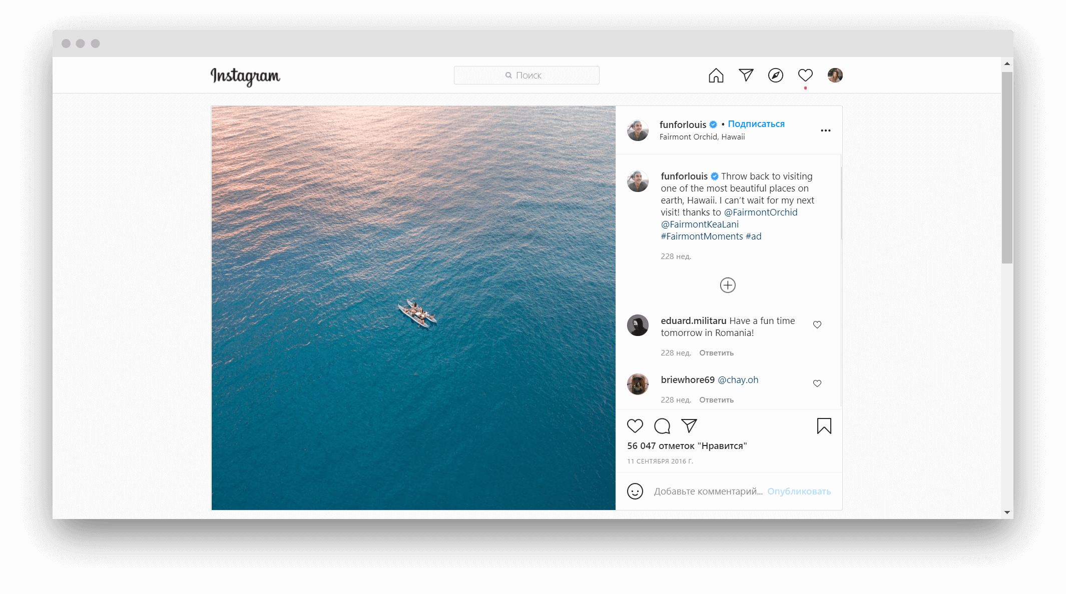The height and width of the screenshot is (594, 1066).
Task: Open activity heart icon in top navigation
Action: 805,75
